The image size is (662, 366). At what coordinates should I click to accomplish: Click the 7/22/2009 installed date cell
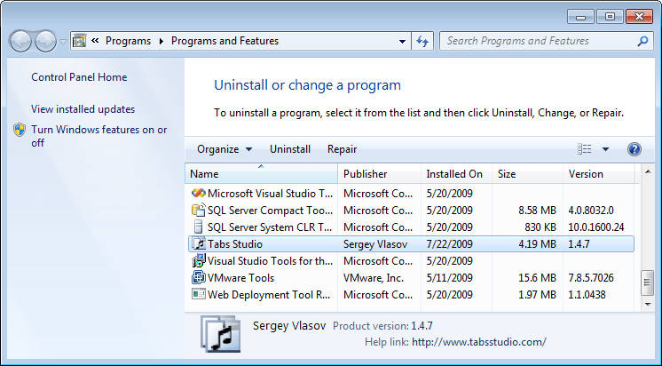449,244
